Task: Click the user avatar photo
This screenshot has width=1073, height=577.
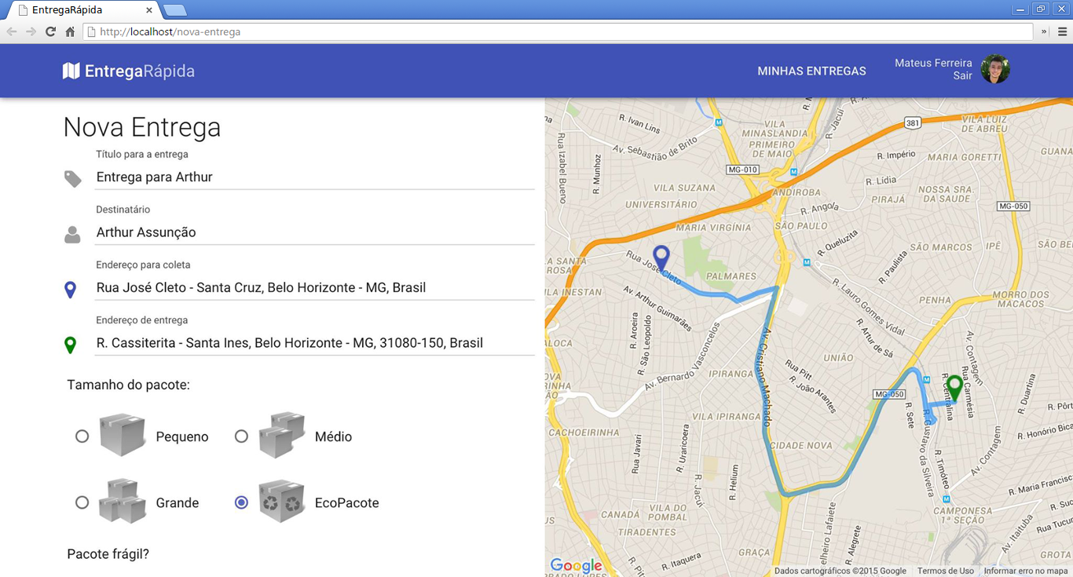Action: tap(995, 69)
